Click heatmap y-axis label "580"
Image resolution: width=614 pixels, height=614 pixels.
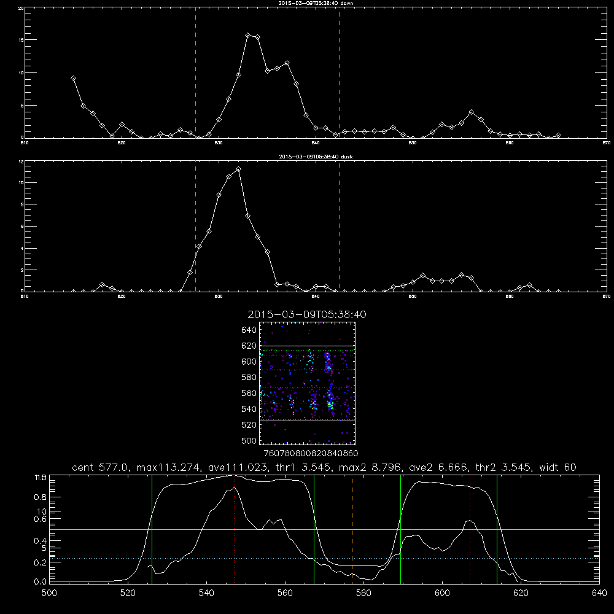coord(249,378)
